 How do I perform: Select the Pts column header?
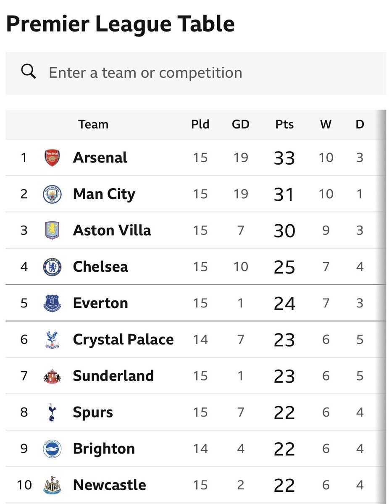tap(284, 124)
